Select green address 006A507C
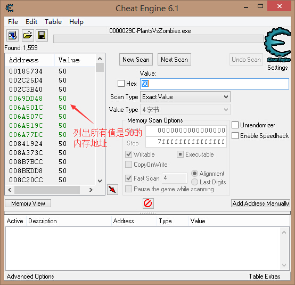The width and height of the screenshot is (295, 285). 51,117
